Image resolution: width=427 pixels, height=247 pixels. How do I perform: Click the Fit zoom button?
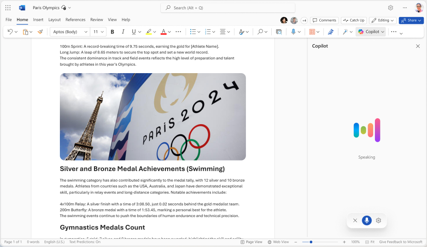click(370, 242)
